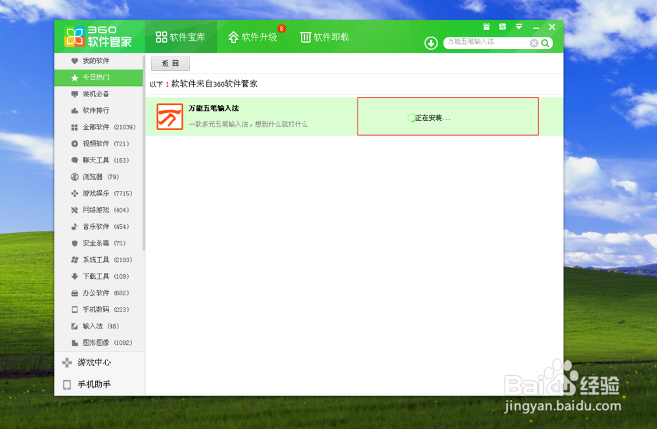This screenshot has height=429, width=657.
Task: Click the 360 软件管家 logo
Action: 98,37
